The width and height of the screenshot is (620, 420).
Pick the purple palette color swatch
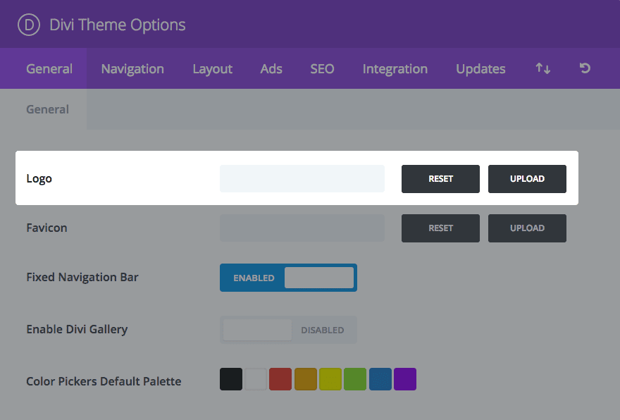point(405,379)
